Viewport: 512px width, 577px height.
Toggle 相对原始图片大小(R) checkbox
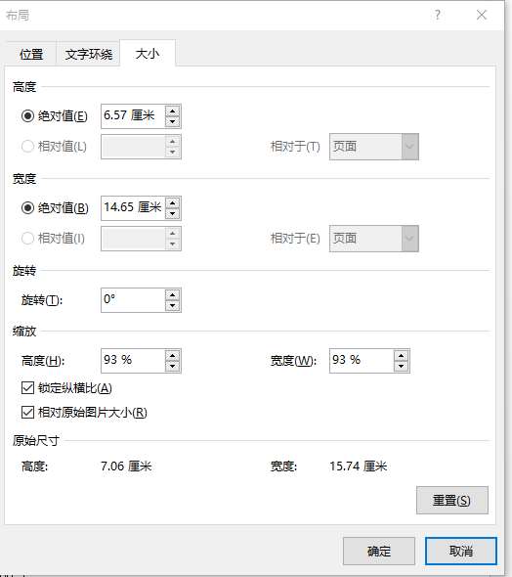tap(27, 412)
